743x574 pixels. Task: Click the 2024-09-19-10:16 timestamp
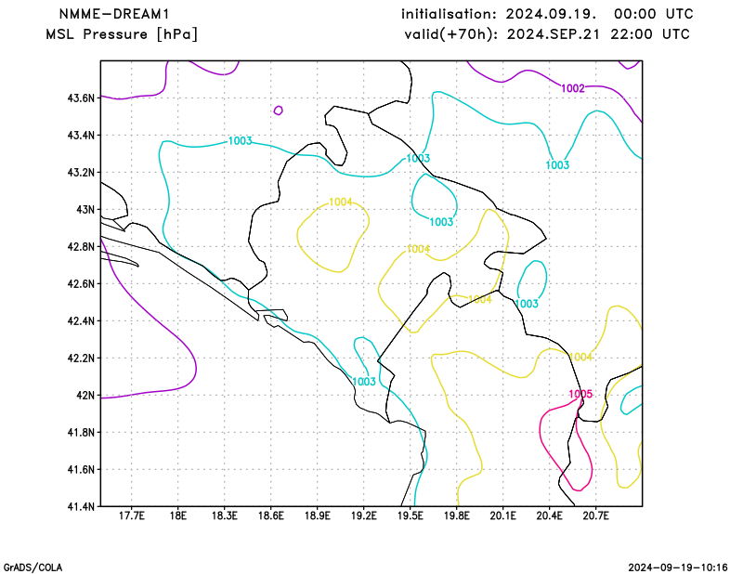(x=678, y=567)
